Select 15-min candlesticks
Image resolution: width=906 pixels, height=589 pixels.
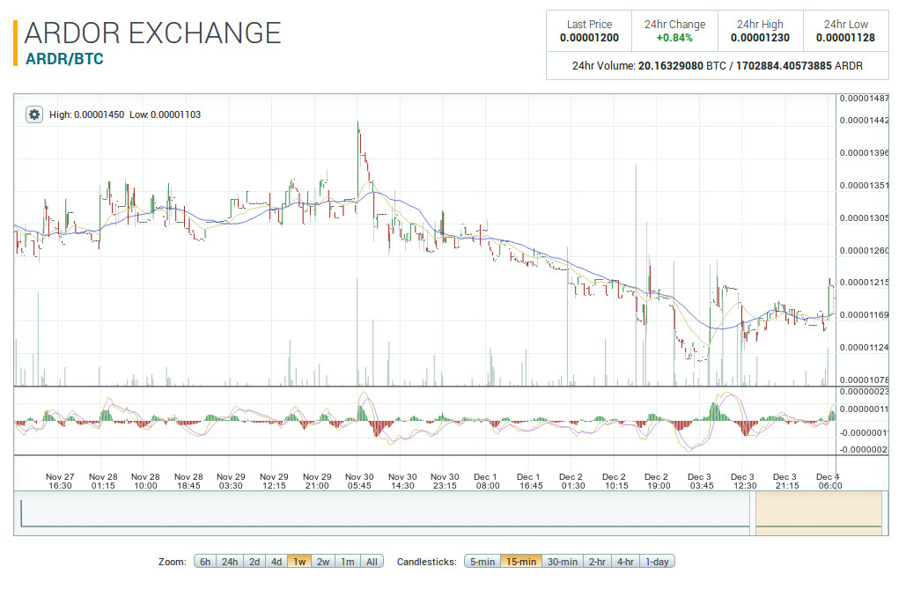pos(521,561)
